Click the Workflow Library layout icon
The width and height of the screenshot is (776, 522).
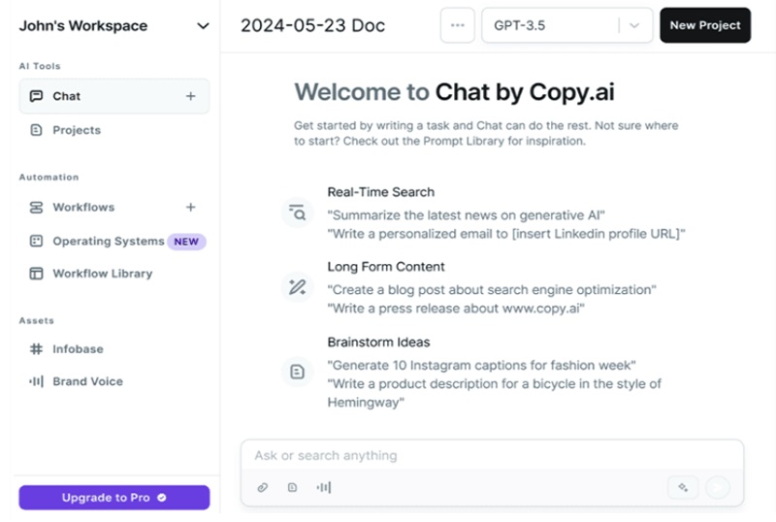[36, 274]
